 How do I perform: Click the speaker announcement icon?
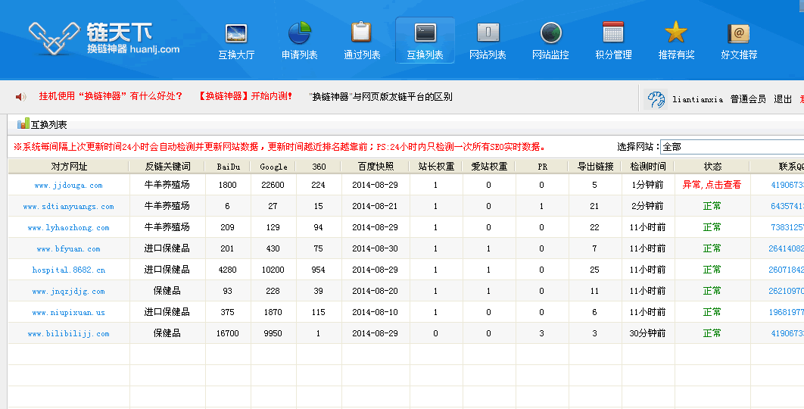(x=20, y=96)
